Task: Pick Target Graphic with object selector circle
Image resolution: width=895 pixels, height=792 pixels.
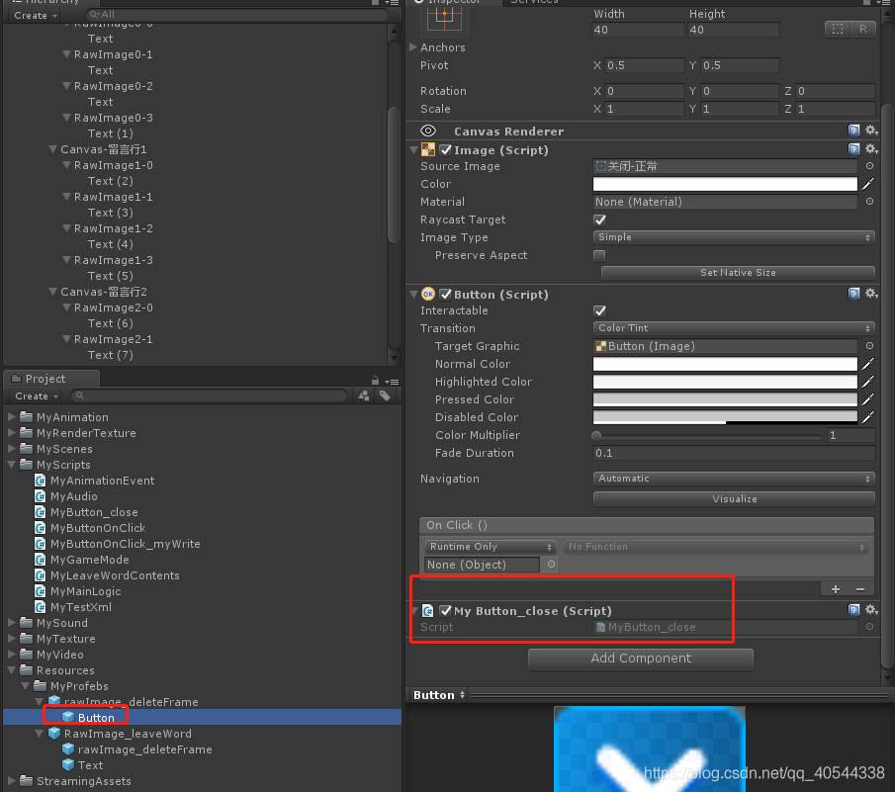Action: [x=869, y=346]
